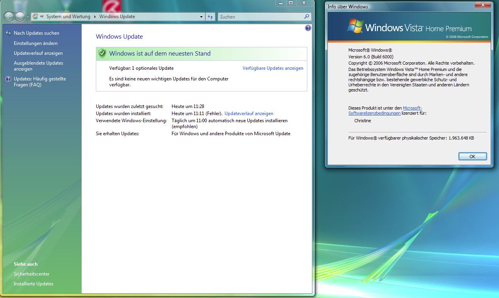Click the Windows Update page title
This screenshot has height=298, width=499.
point(119,37)
